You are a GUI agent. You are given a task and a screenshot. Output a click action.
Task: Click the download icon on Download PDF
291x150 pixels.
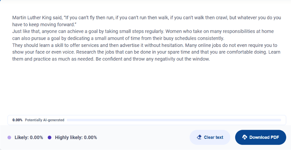click(245, 137)
